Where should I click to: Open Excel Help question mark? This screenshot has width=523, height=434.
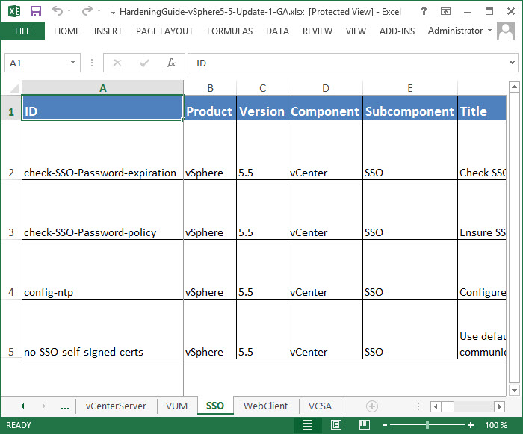click(x=424, y=11)
